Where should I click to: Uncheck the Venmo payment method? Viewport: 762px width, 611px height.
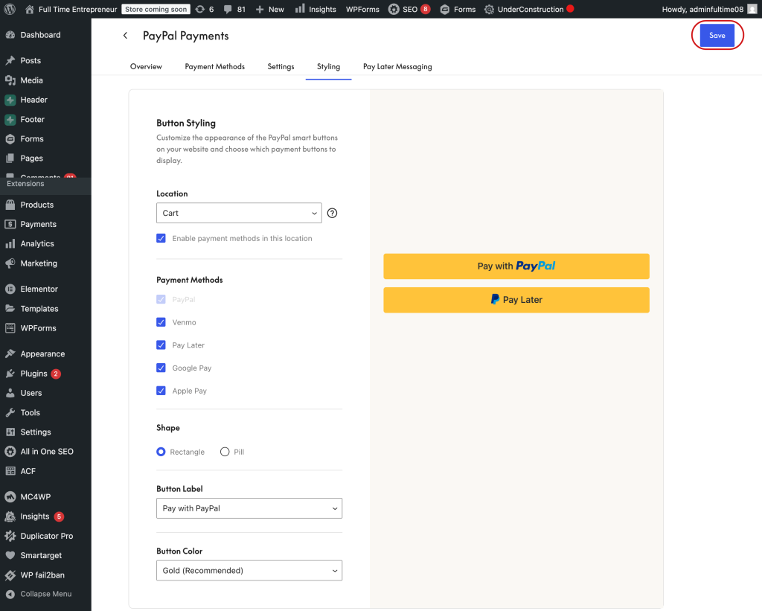point(161,322)
